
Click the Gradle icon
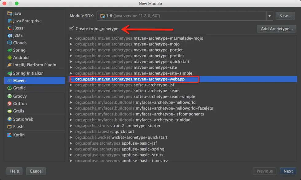pos(10,88)
